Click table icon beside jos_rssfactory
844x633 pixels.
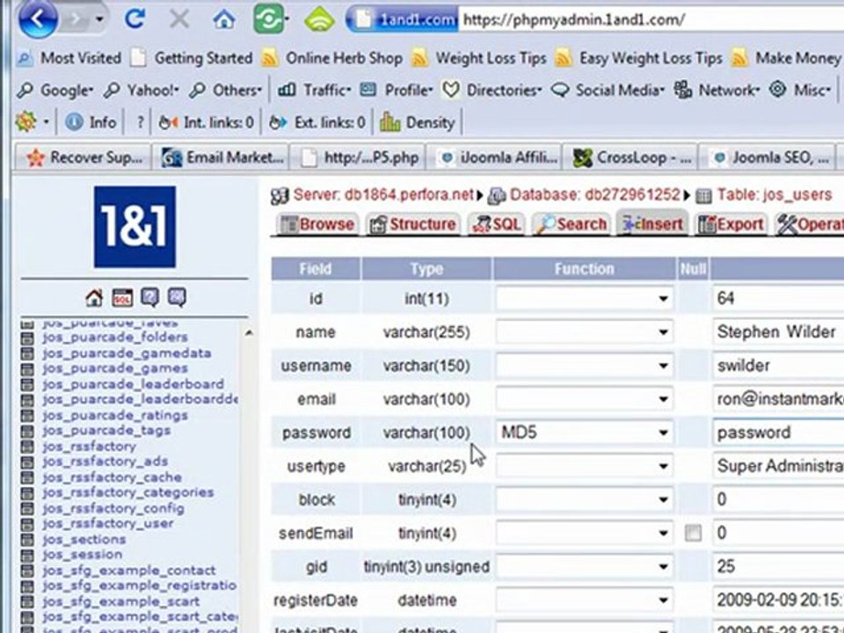click(27, 447)
